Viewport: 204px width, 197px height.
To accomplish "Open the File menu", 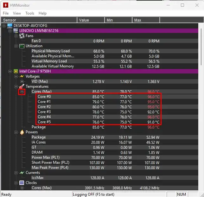I will click(6, 13).
